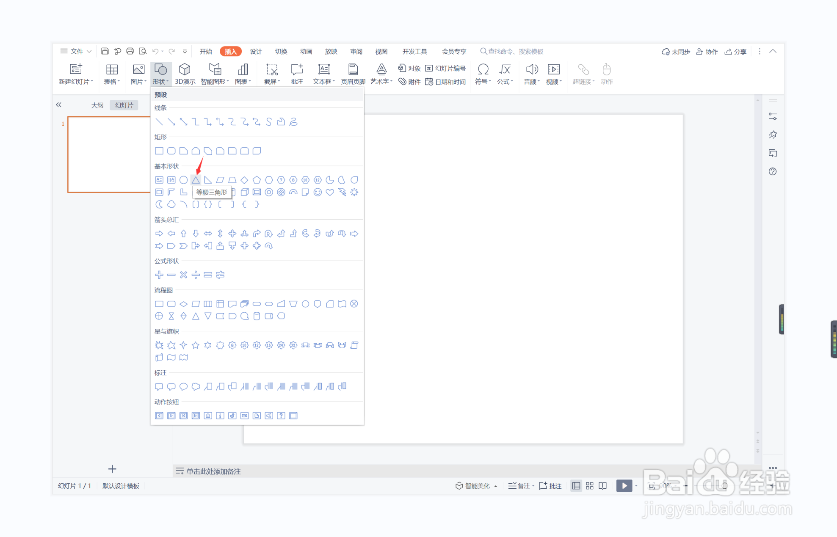Toggle slide sorter grid view

coord(590,486)
